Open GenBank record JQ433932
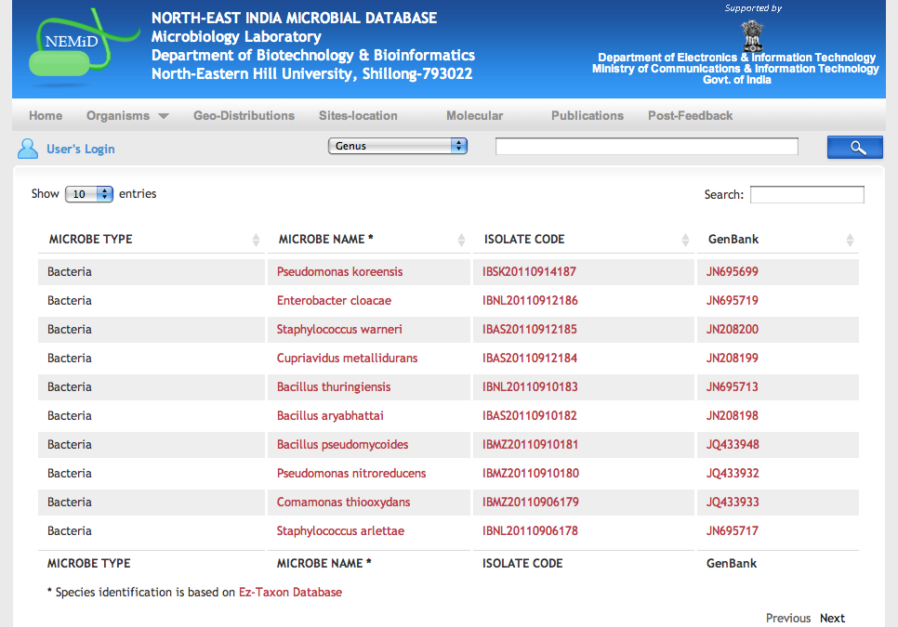 (733, 473)
